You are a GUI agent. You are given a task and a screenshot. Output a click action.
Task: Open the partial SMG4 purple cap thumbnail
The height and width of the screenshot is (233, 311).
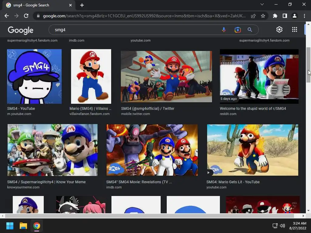point(28,205)
